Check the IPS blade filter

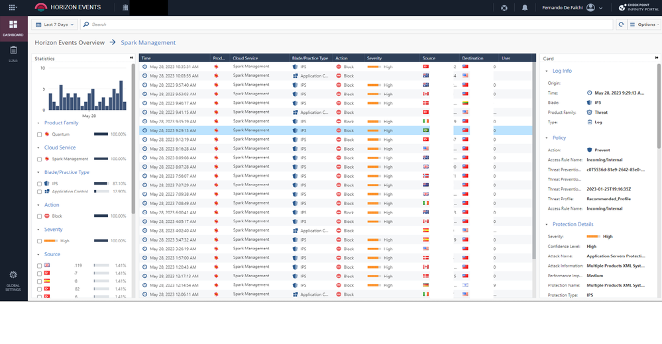point(39,184)
